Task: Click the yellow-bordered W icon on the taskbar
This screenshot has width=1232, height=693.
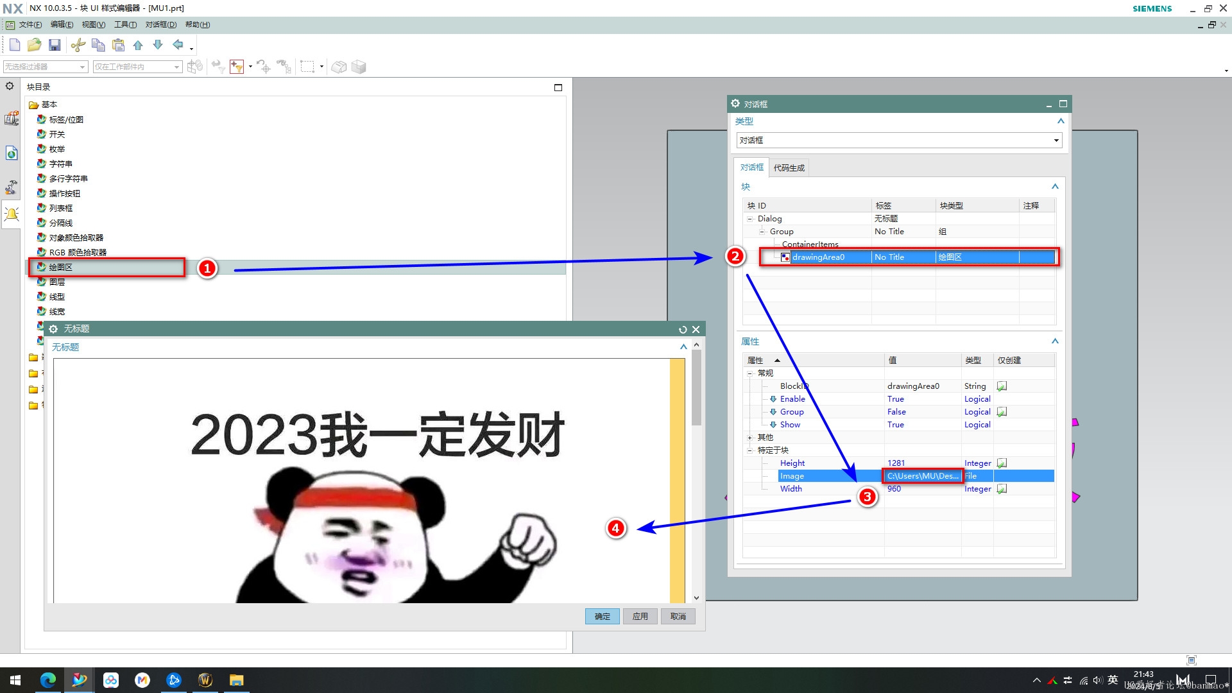Action: [205, 680]
